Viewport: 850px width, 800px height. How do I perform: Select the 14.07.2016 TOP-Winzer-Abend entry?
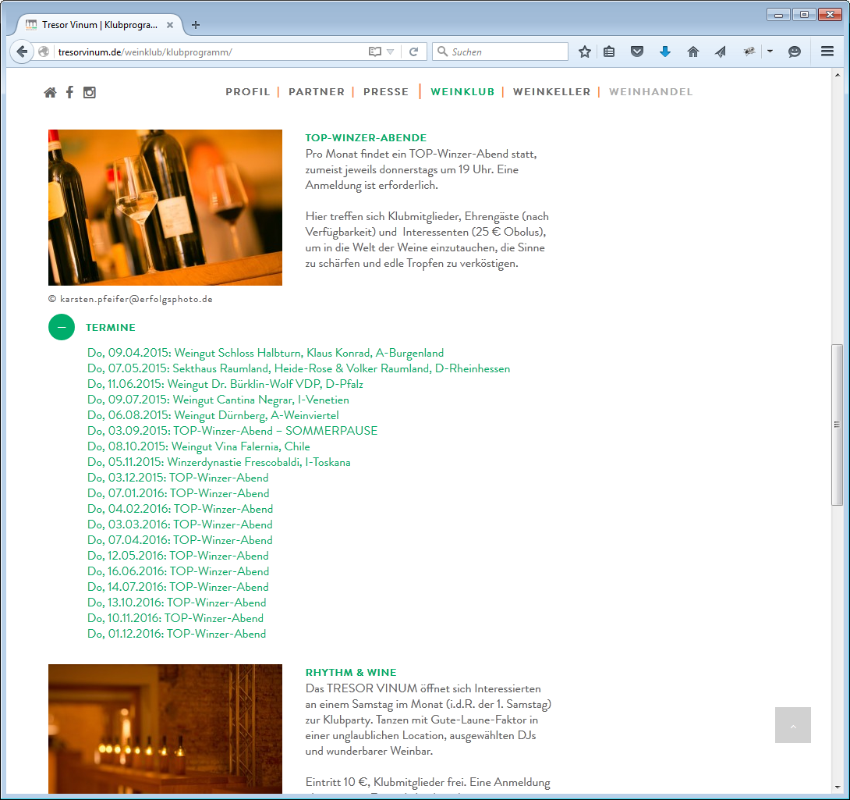[x=178, y=587]
